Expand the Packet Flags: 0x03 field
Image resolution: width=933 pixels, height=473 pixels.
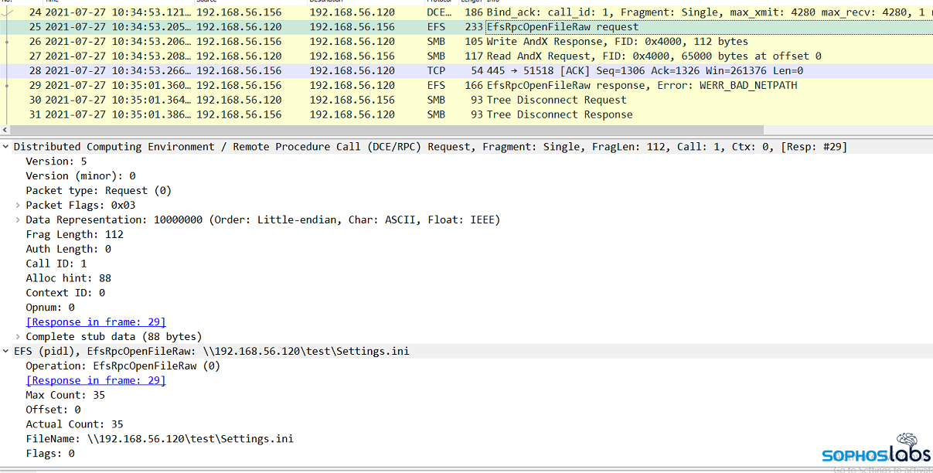pos(19,206)
